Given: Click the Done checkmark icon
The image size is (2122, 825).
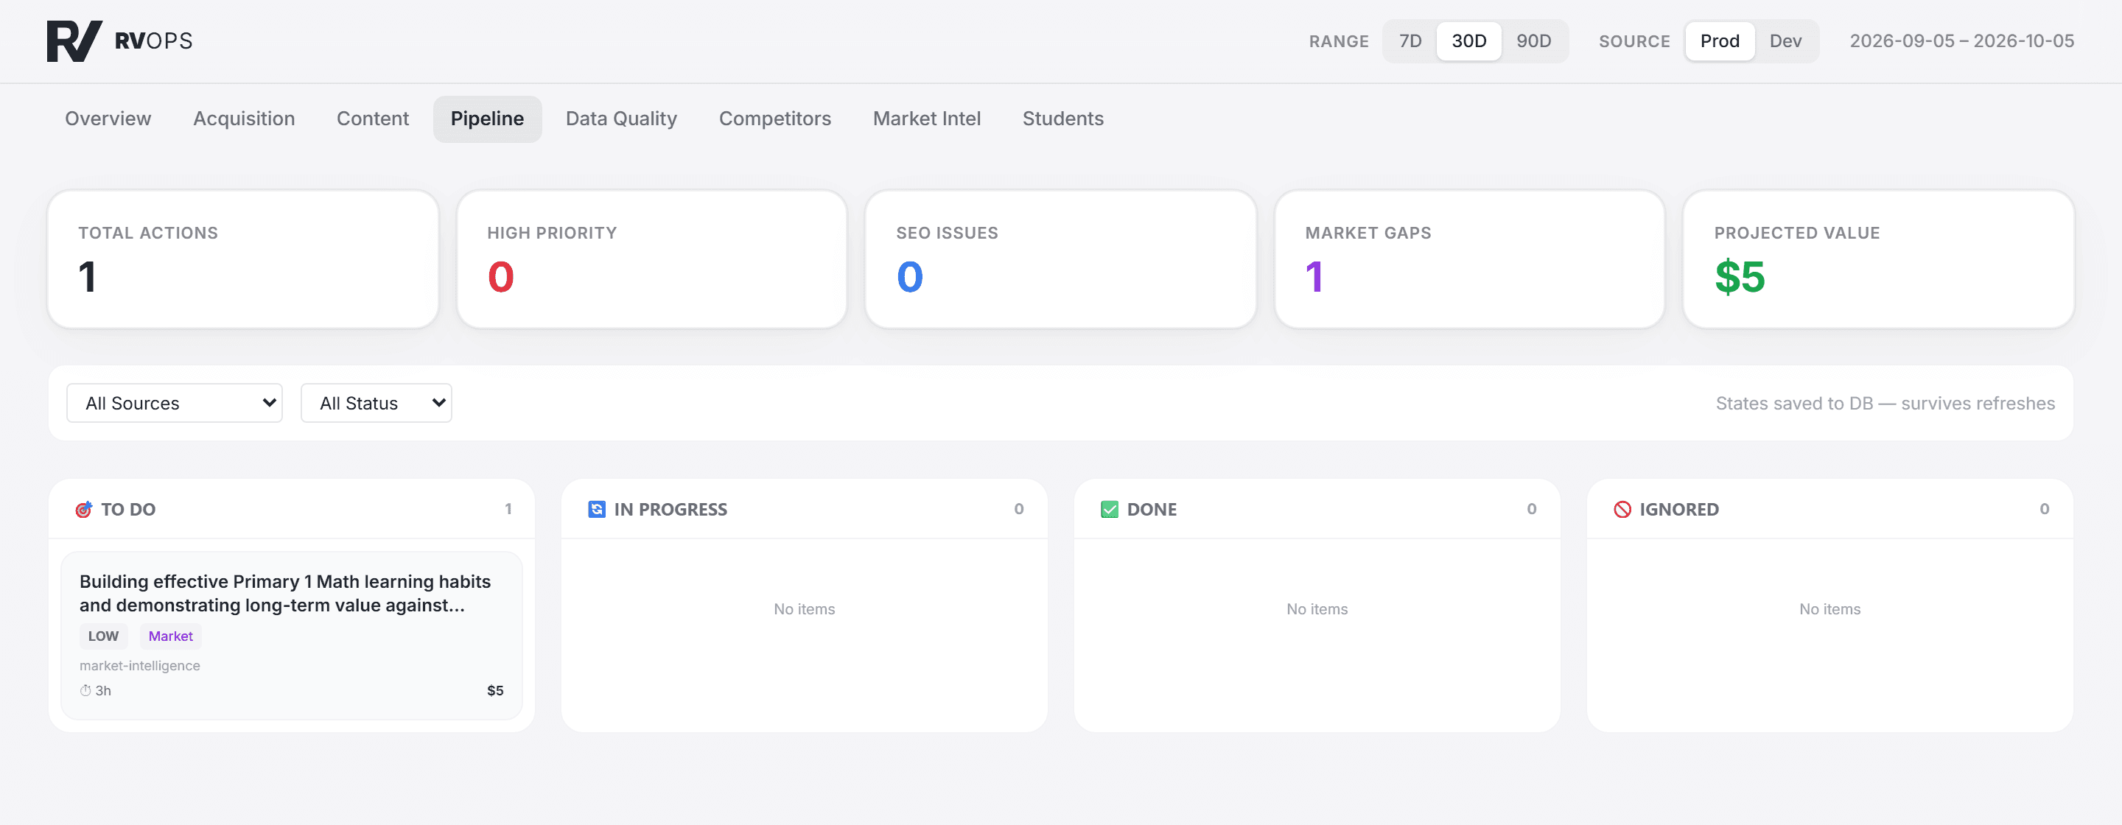Looking at the screenshot, I should 1110,510.
